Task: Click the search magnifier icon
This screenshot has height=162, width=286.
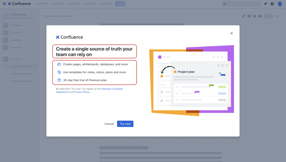Action: 225,4
